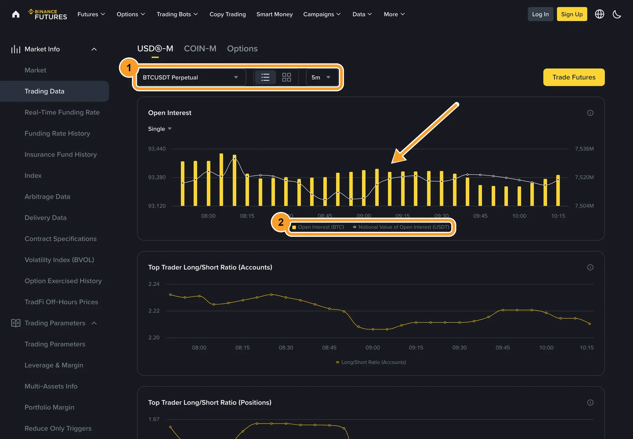633x439 pixels.
Task: Open Index in the sidebar
Action: point(33,176)
